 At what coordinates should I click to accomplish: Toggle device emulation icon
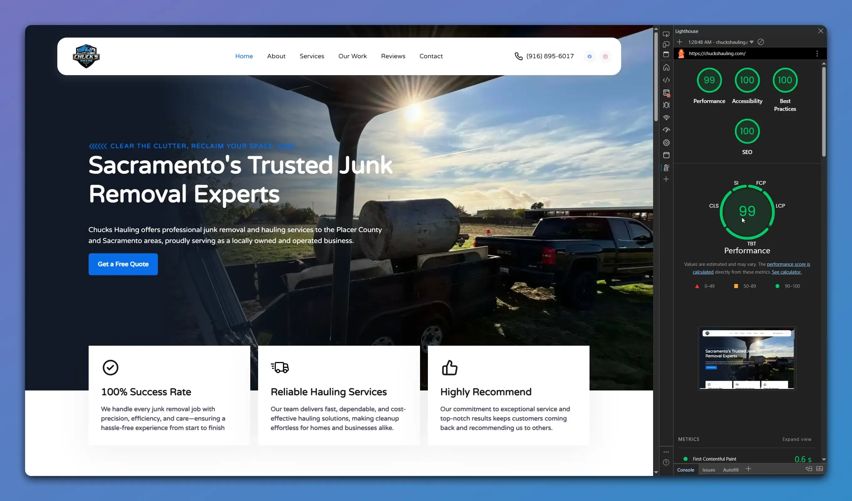[x=666, y=44]
